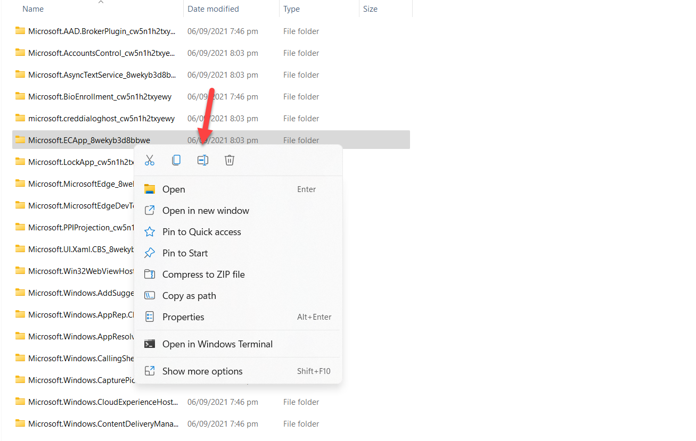Select Open from the context menu

(x=174, y=189)
